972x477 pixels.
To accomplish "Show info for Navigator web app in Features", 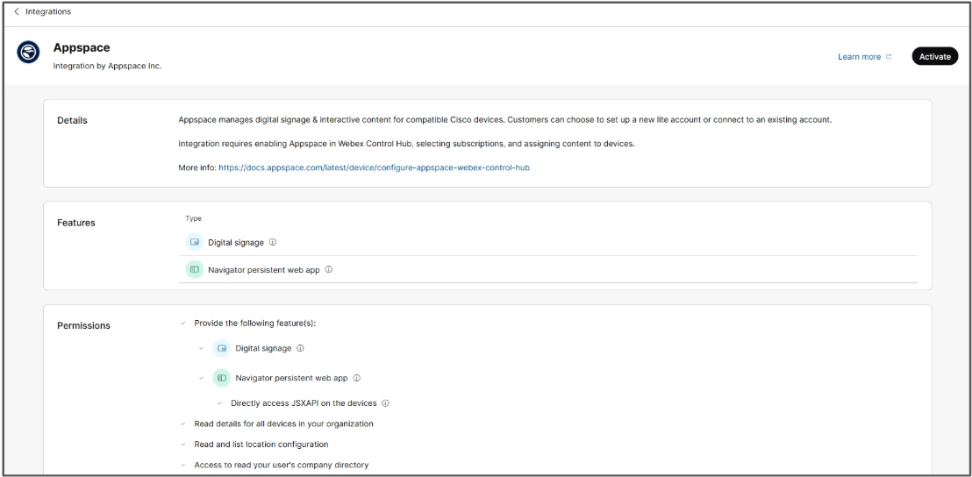I will click(329, 269).
